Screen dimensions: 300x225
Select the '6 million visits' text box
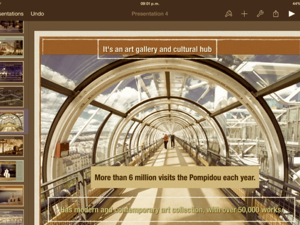point(175,177)
